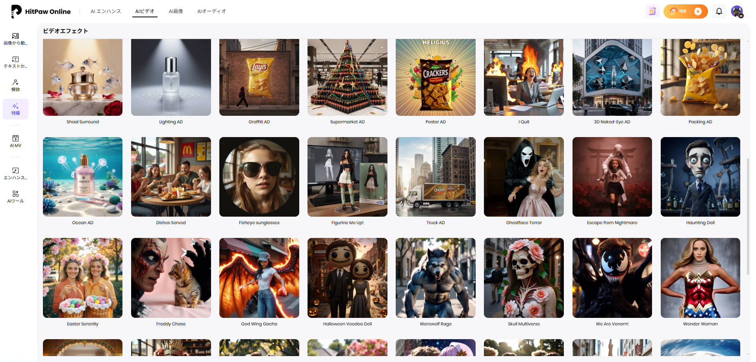
Task: Open the Werewolf Rage effect thumbnail
Action: tap(435, 278)
